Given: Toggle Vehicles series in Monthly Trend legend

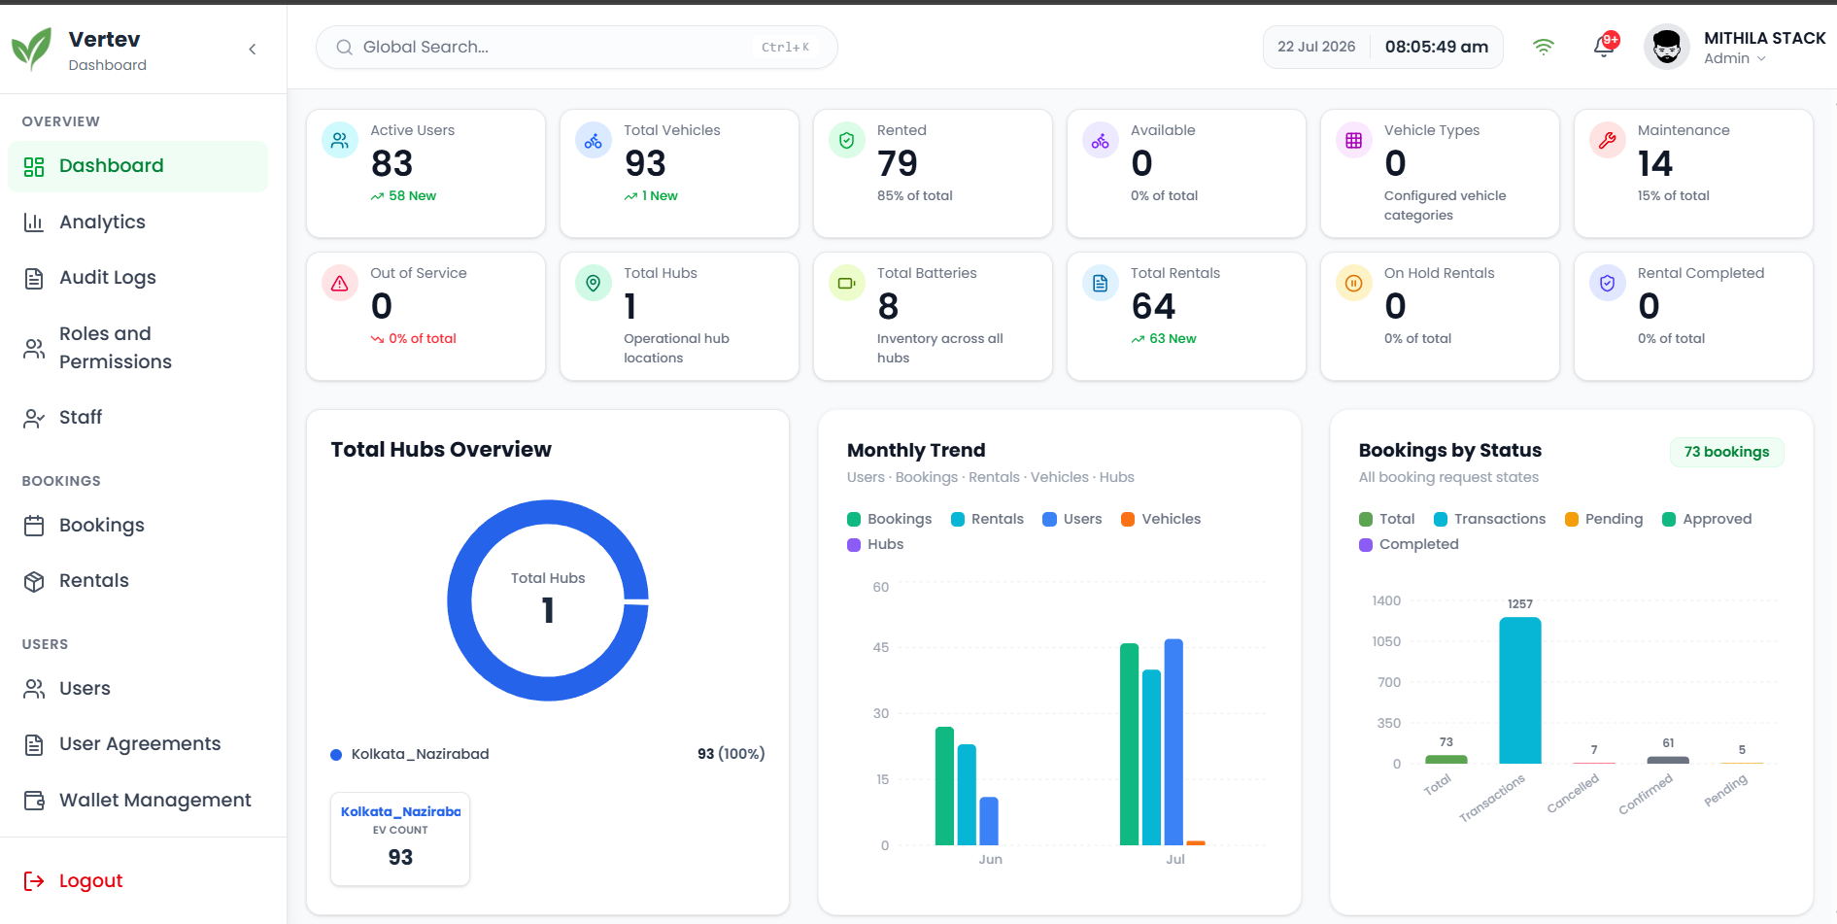Looking at the screenshot, I should [x=1161, y=519].
